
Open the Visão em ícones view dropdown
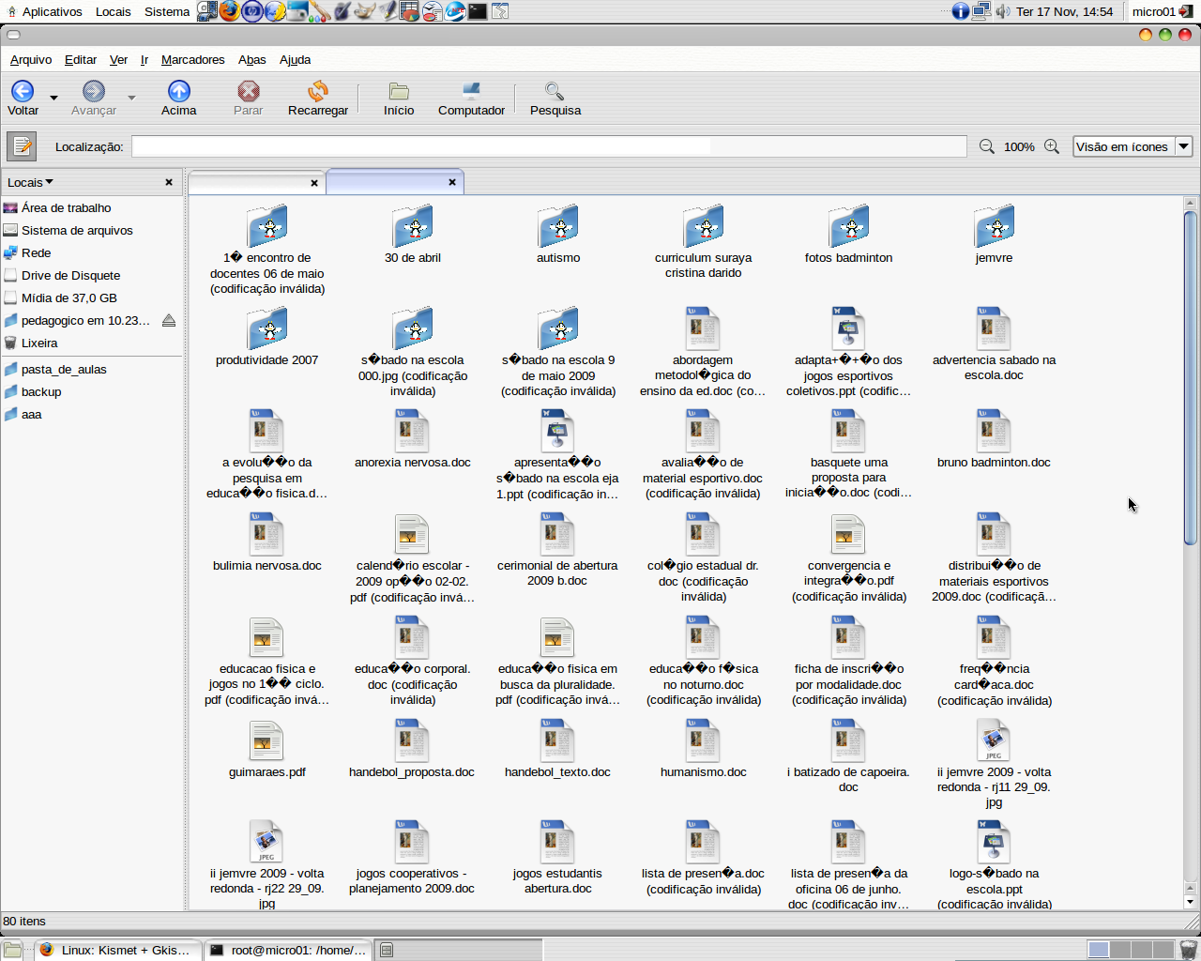coord(1133,146)
